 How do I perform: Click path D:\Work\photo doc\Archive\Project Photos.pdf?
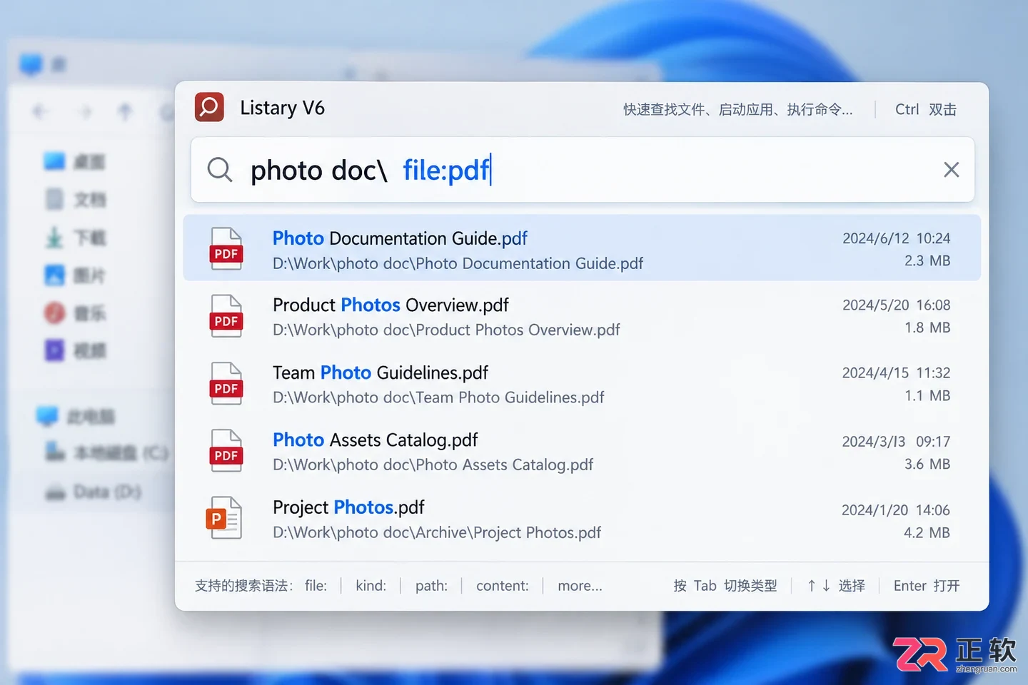click(x=437, y=533)
